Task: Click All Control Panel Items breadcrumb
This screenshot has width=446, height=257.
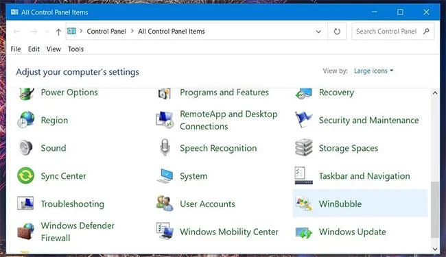Action: click(x=172, y=32)
